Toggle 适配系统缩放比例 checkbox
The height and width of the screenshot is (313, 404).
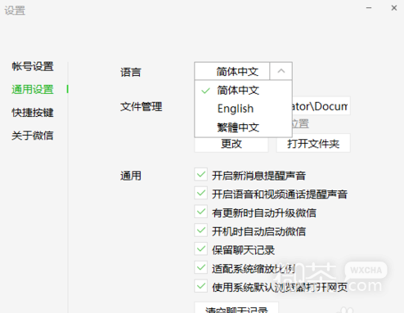point(201,267)
